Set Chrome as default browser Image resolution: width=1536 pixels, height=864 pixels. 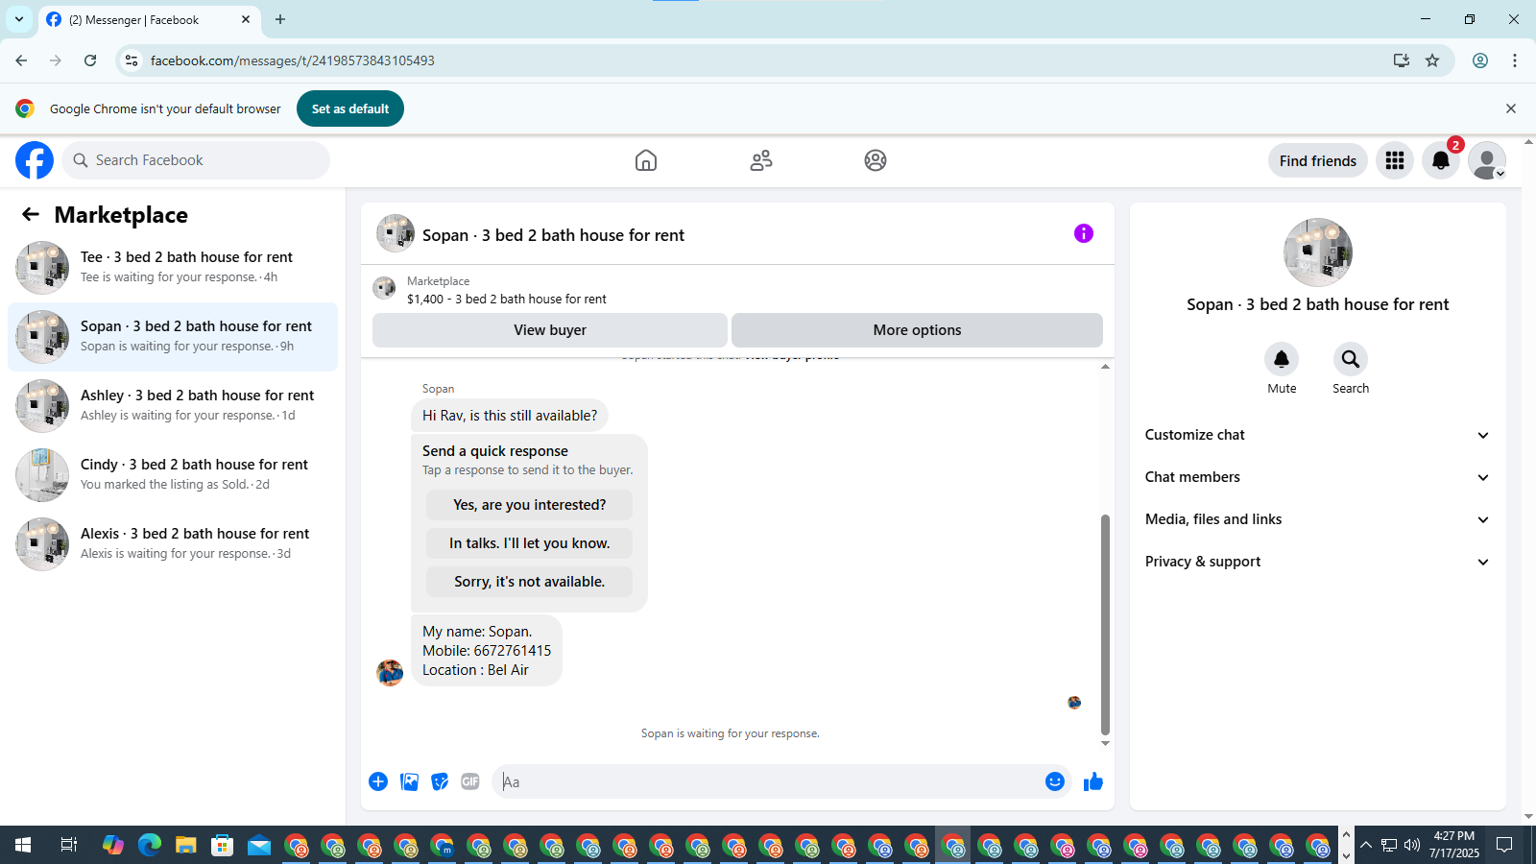pos(350,108)
